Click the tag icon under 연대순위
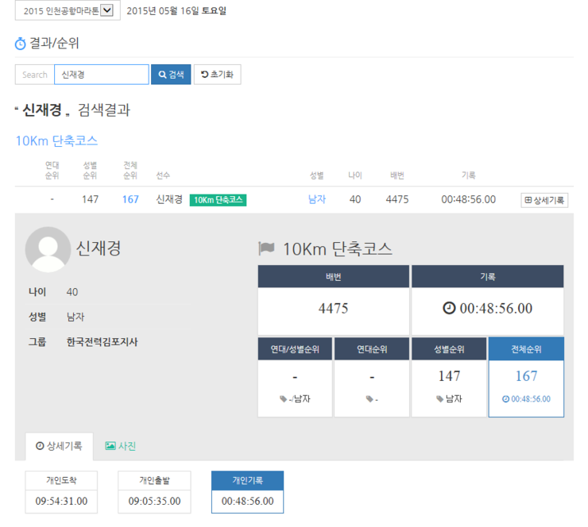The height and width of the screenshot is (527, 588). tap(368, 399)
